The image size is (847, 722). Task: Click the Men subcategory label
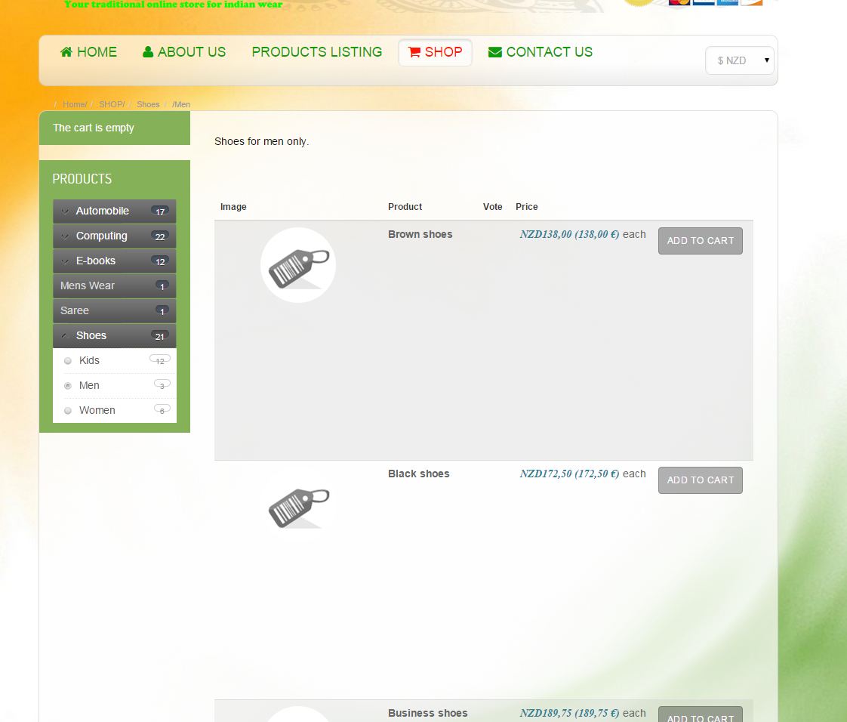(x=89, y=385)
